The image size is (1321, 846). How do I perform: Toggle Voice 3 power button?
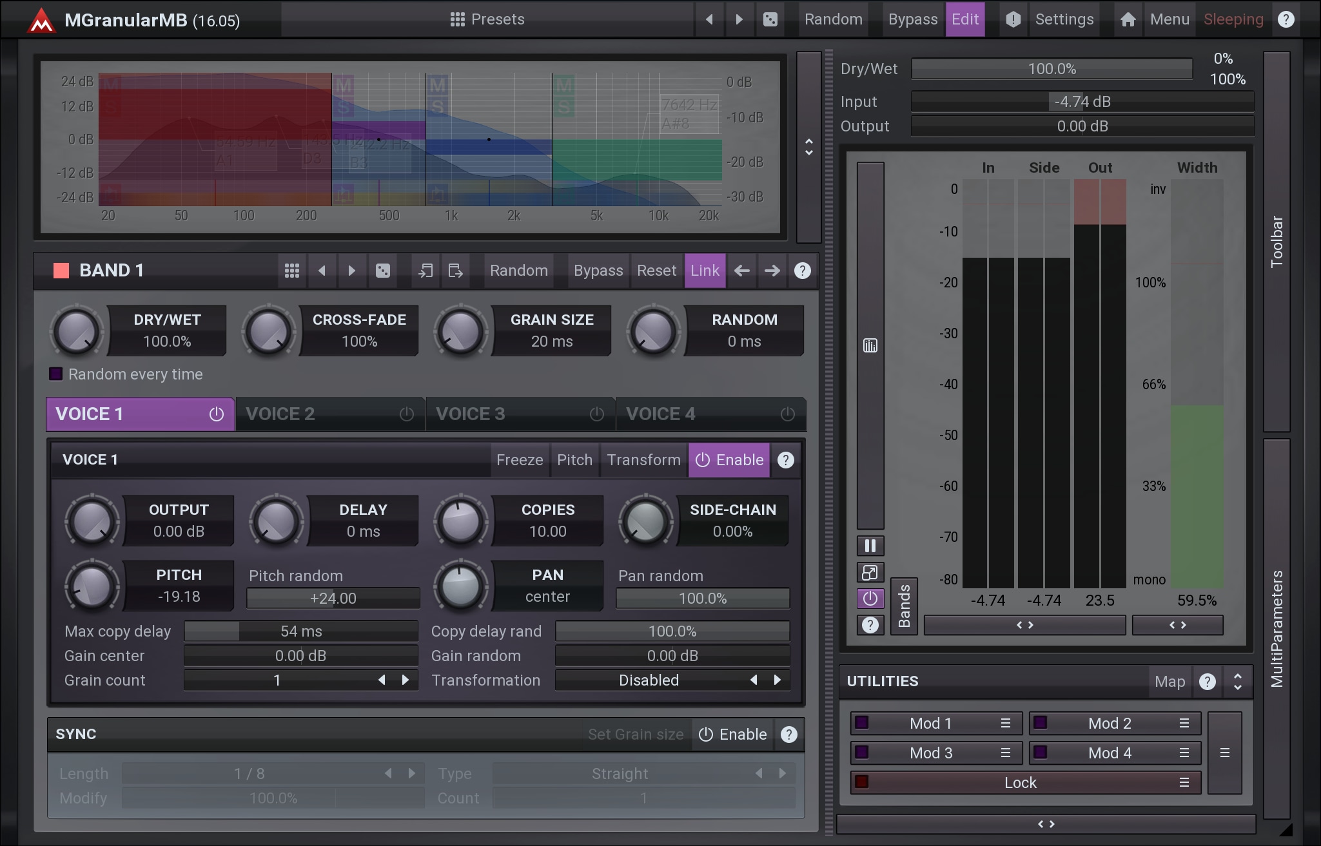(x=596, y=414)
